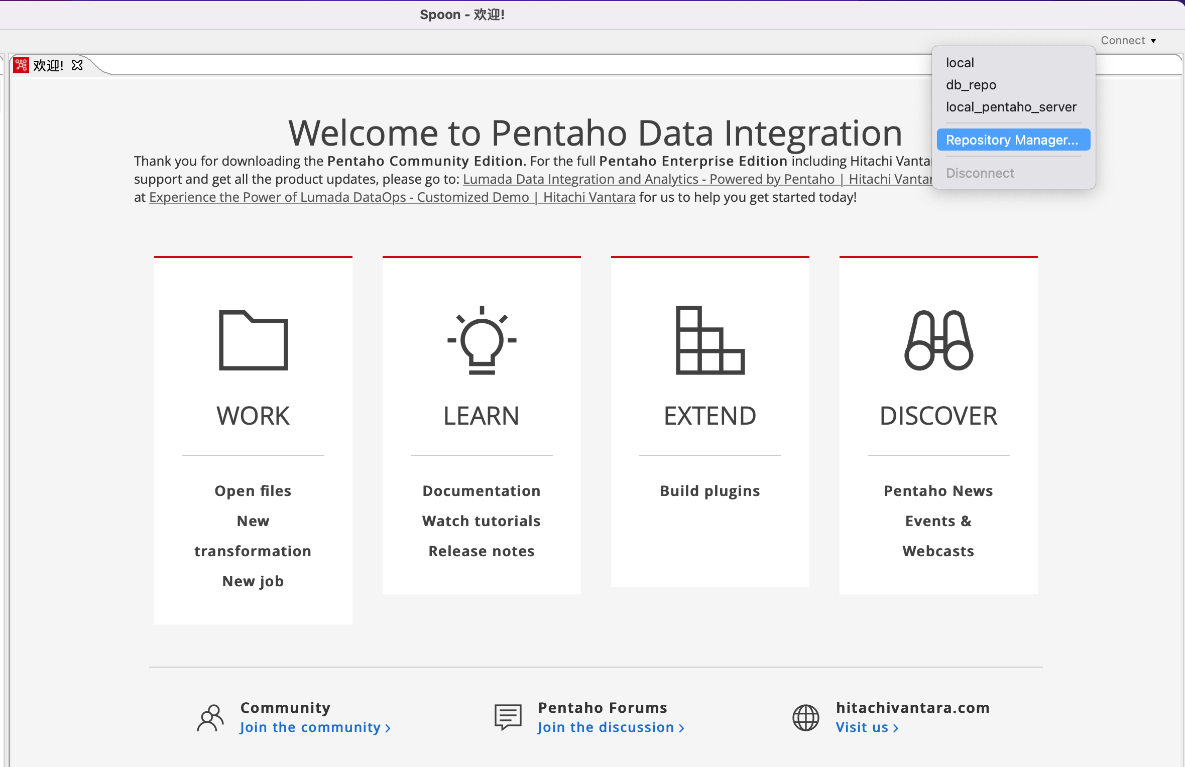1185x767 pixels.
Task: Open the Build plugins link
Action: coord(709,491)
